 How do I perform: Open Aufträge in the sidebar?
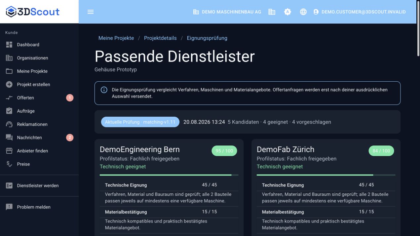(x=39, y=111)
